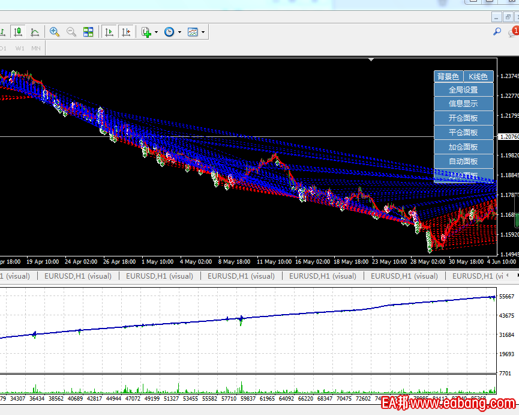Click the 24 Apr 02:00 time label

click(x=81, y=262)
